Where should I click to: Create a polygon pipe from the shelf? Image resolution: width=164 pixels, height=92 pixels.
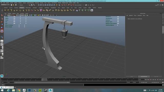click(x=26, y=10)
